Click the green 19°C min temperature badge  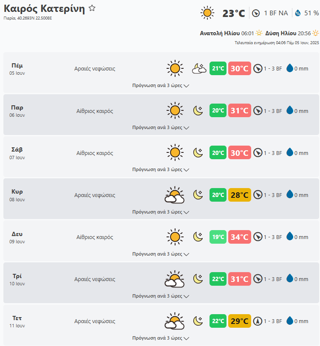(218, 237)
